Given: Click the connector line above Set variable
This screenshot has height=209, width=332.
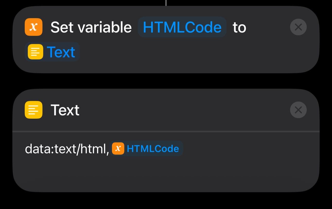Looking at the screenshot, I should tap(166, 3).
